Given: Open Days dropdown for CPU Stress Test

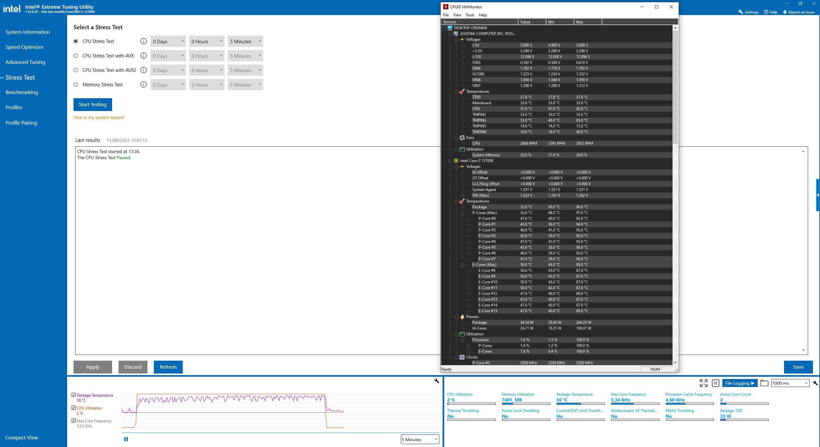Looking at the screenshot, I should pyautogui.click(x=168, y=41).
